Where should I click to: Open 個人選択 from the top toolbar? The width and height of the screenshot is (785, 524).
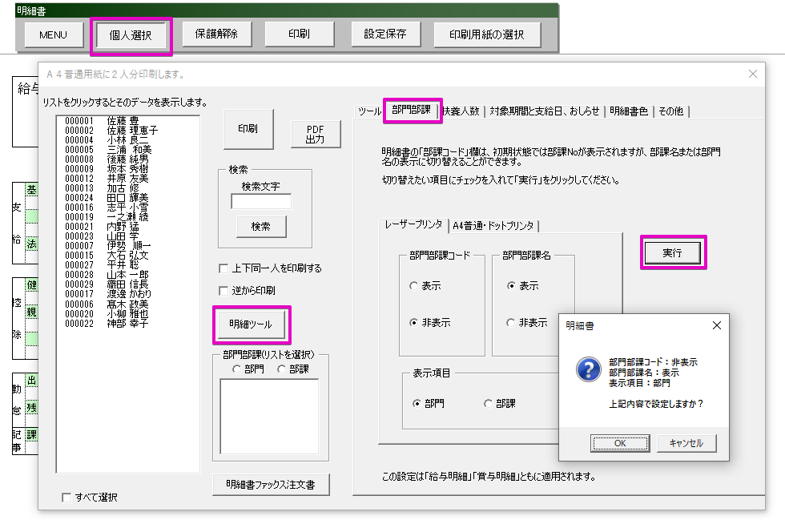pos(131,36)
